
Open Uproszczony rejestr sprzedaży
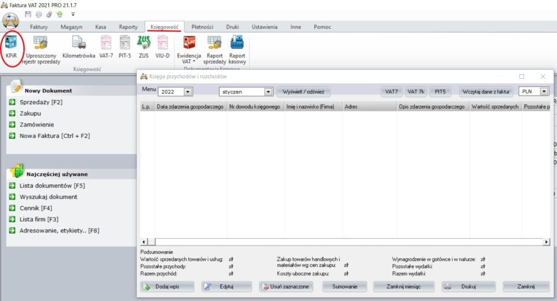click(x=40, y=49)
